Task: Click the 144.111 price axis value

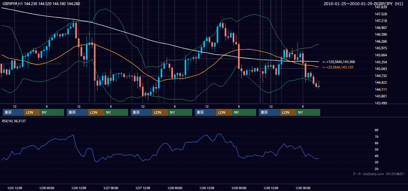Action: point(381,89)
